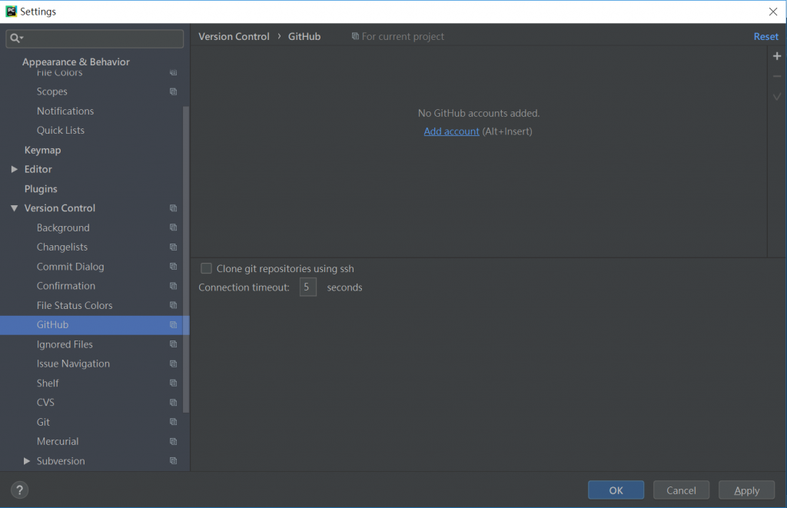Open the Confirmation settings page
This screenshot has width=787, height=508.
click(66, 286)
